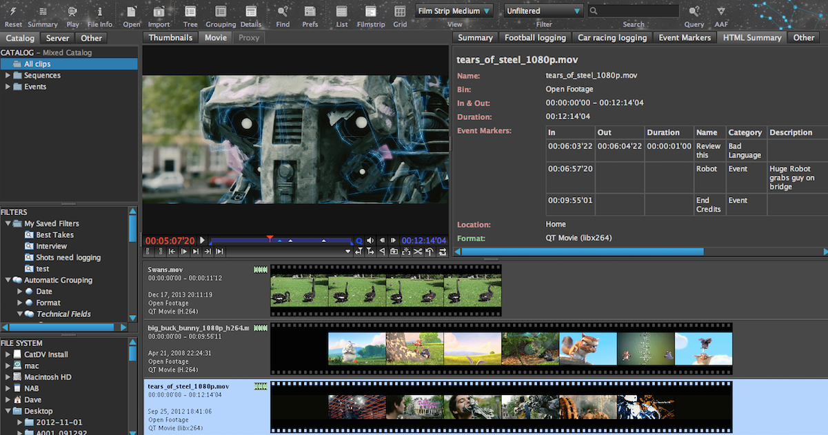Image resolution: width=828 pixels, height=435 pixels.
Task: Click the go to in point icon
Action: click(172, 252)
